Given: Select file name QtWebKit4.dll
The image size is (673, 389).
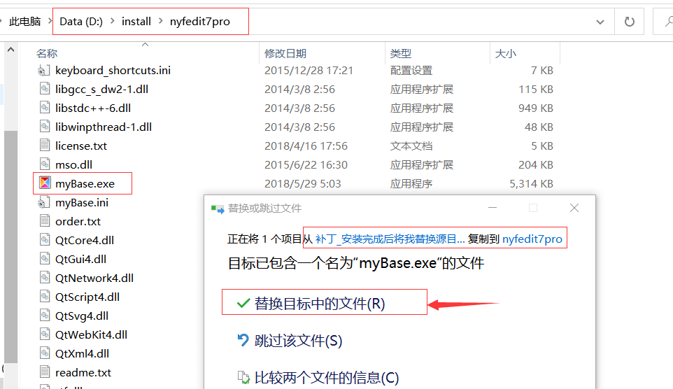Looking at the screenshot, I should click(x=92, y=335).
